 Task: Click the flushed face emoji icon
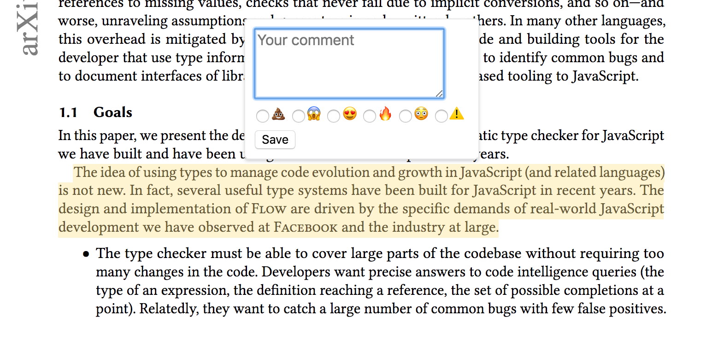pos(421,114)
